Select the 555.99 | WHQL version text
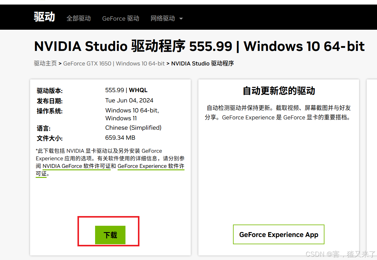Viewport: 377px width, 260px height. (126, 90)
